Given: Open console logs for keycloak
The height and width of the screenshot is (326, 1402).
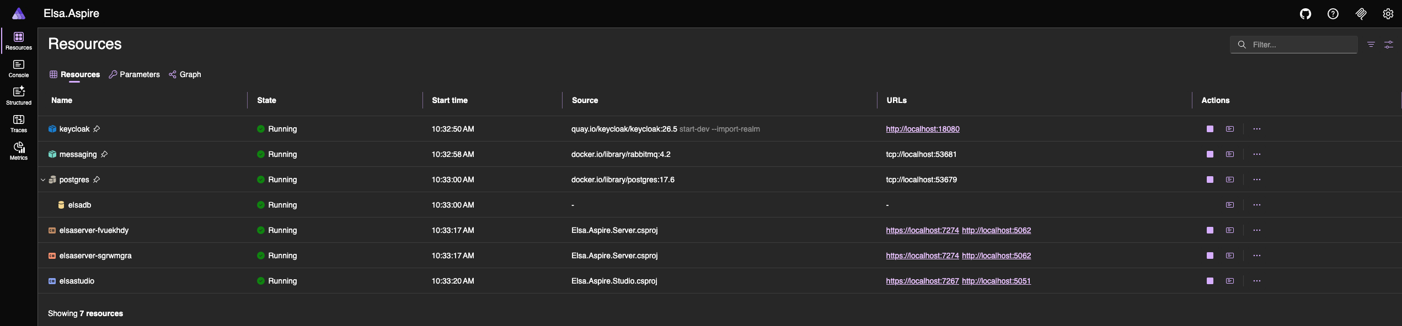Looking at the screenshot, I should [1230, 129].
